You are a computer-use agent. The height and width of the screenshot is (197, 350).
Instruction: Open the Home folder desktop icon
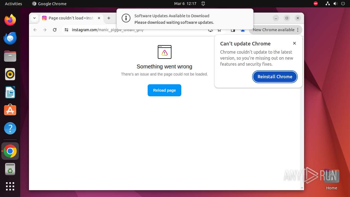click(331, 179)
